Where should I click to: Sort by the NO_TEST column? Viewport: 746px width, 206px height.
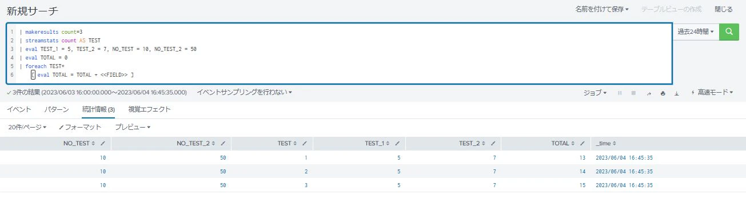79,144
